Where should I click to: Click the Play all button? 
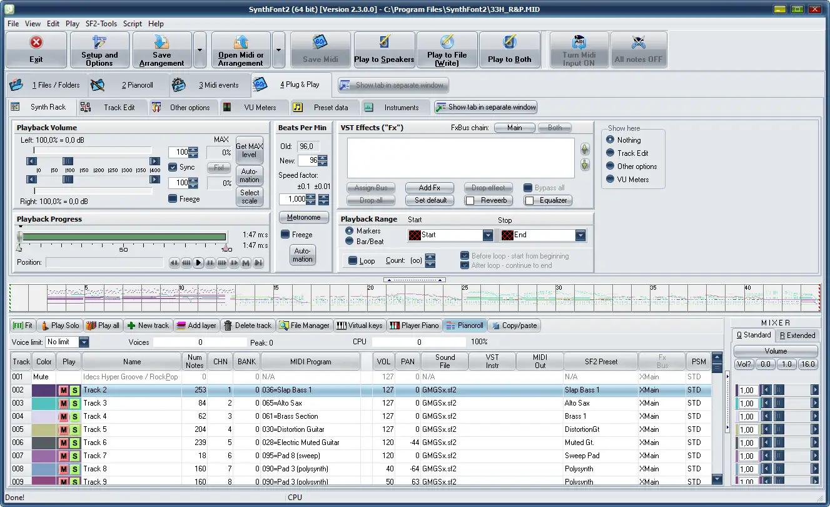click(102, 325)
